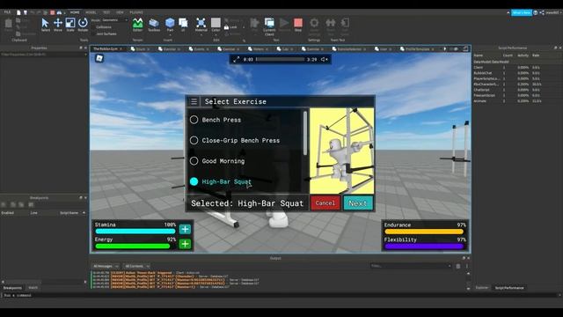
Task: Click the share icon near username
Action: click(542, 12)
